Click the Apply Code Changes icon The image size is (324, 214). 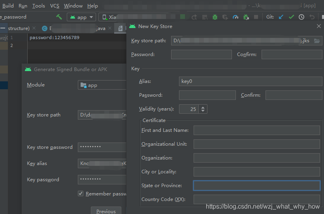coord(205,17)
